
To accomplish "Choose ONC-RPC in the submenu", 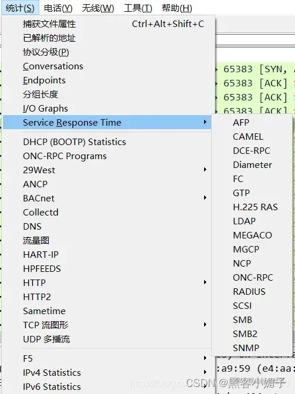I will coord(252,277).
